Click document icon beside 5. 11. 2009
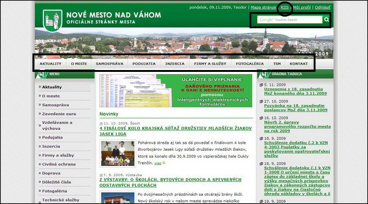This screenshot has width=368, height=204. pyautogui.click(x=261, y=85)
